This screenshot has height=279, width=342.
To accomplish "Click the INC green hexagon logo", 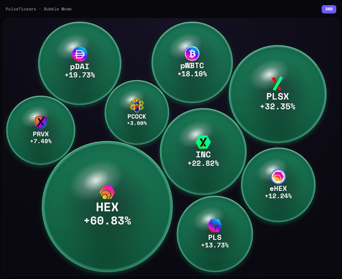I will 203,142.
